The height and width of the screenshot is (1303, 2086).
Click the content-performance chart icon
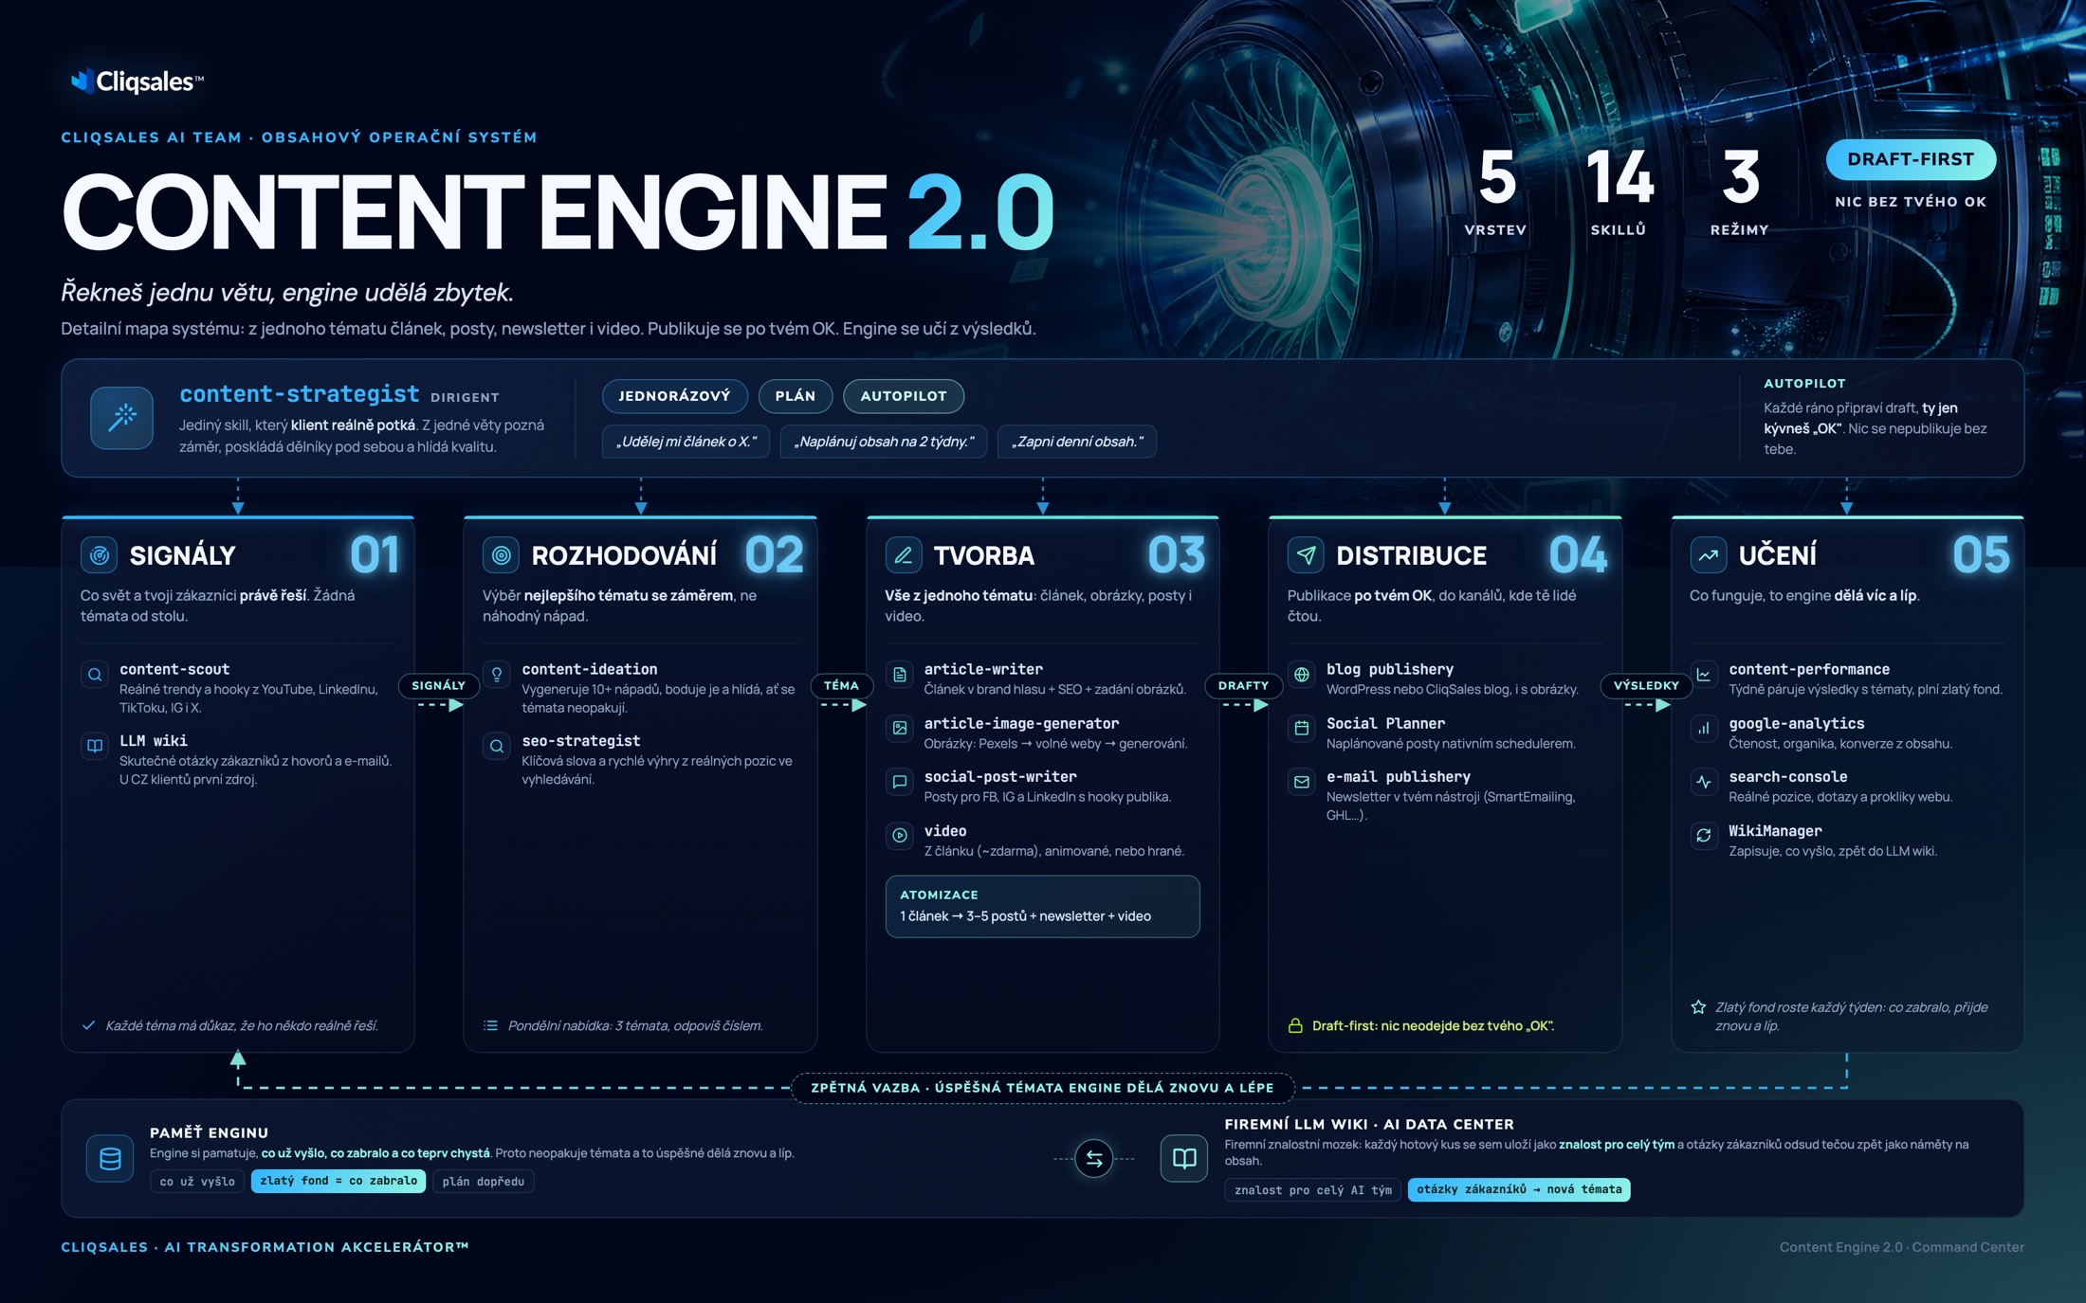1704,675
